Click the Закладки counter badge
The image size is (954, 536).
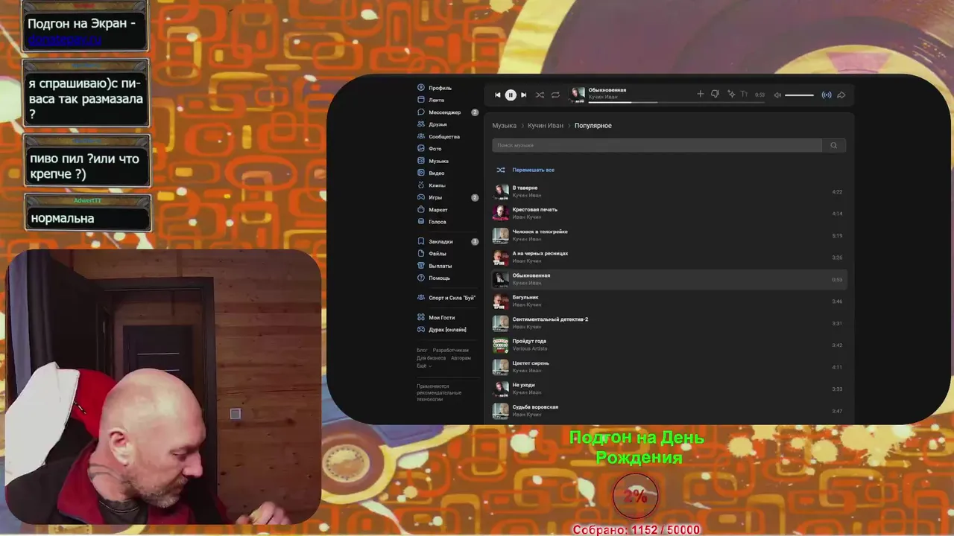(x=475, y=241)
